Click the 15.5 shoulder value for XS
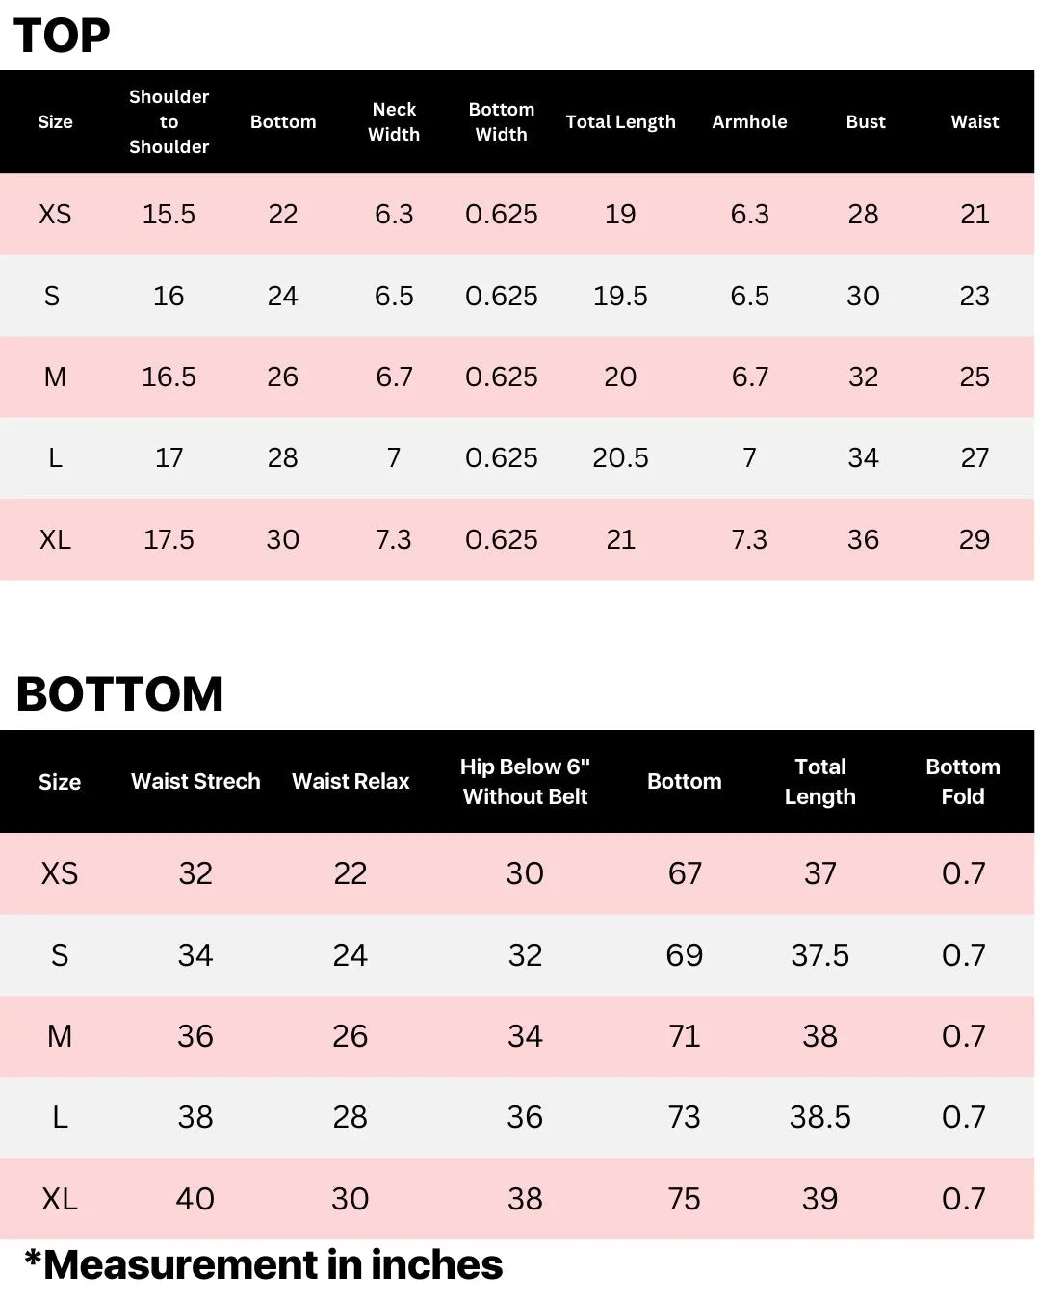The image size is (1040, 1300). 169,214
